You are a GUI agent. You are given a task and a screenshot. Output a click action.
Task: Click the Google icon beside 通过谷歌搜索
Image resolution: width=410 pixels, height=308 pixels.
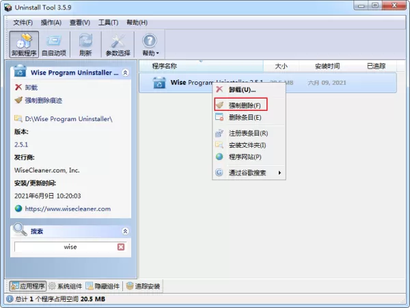coord(219,172)
